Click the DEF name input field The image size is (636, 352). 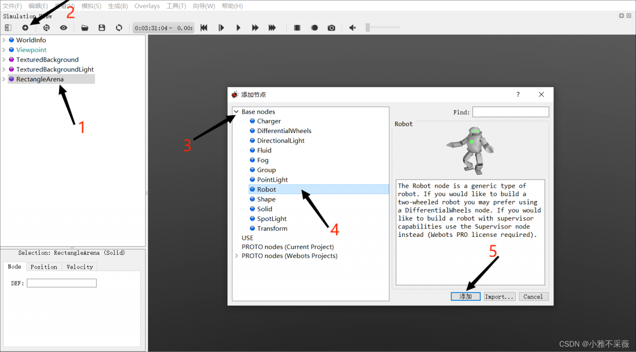[62, 283]
